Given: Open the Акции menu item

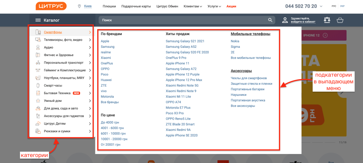Looking at the screenshot, I should 231,6.
